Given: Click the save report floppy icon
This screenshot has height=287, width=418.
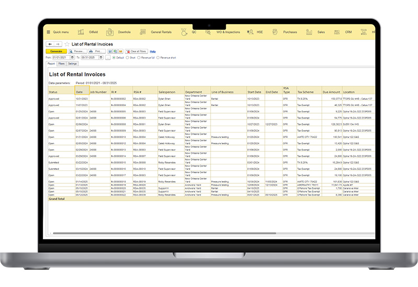Looking at the screenshot, I should coord(110,51).
